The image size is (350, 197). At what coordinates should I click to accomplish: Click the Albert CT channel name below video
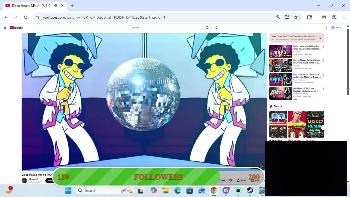33,179
